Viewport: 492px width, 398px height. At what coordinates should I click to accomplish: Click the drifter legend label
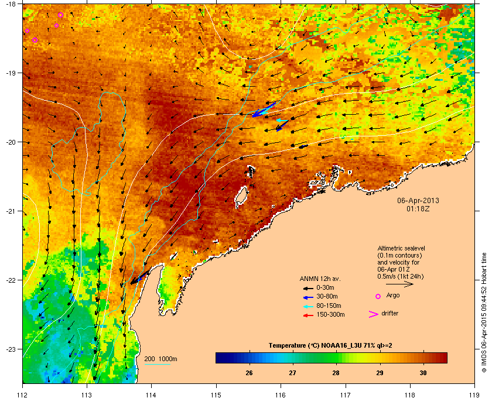tap(390, 313)
